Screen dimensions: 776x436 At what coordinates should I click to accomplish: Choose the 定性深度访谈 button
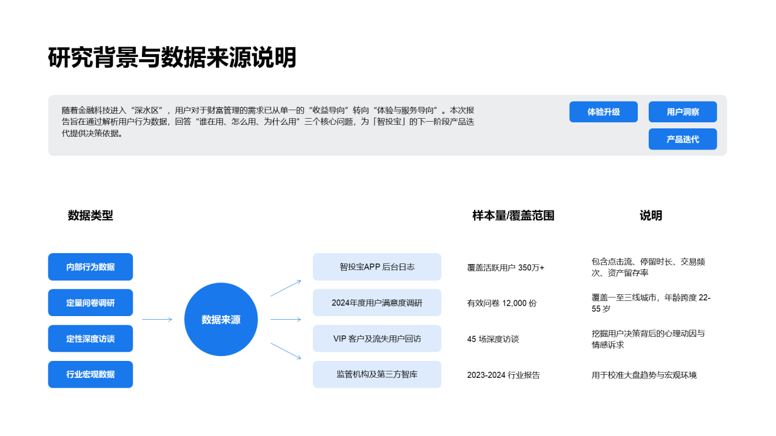click(x=90, y=339)
